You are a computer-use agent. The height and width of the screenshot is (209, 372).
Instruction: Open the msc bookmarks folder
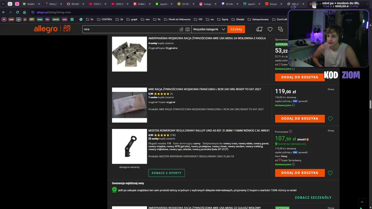click(145, 19)
